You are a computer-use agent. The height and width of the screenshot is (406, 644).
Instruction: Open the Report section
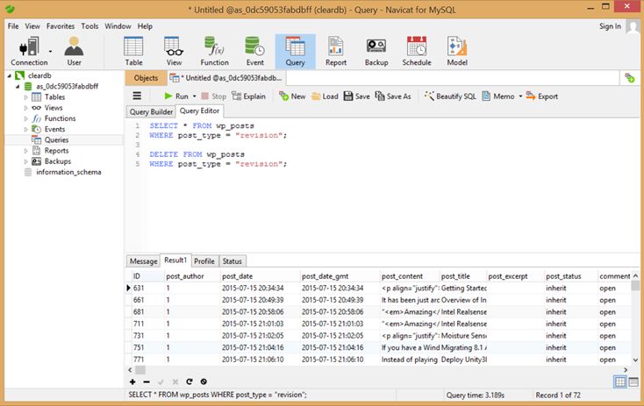click(x=336, y=51)
